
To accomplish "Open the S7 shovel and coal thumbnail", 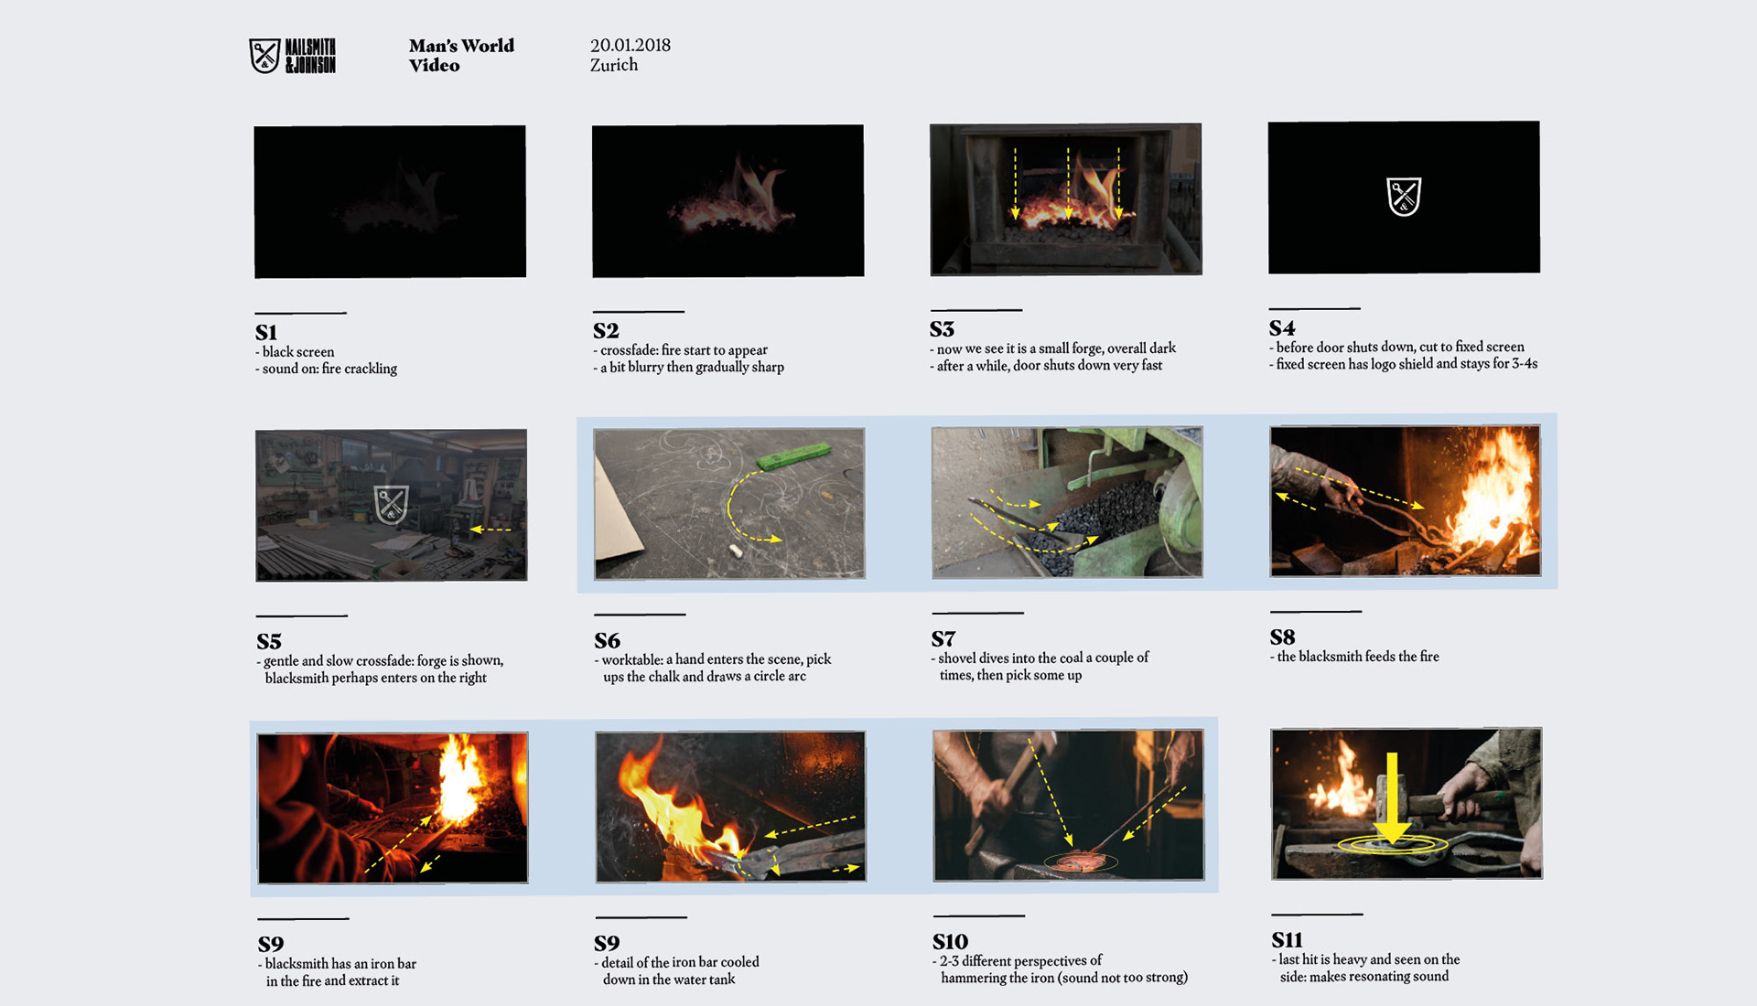I will click(1067, 502).
